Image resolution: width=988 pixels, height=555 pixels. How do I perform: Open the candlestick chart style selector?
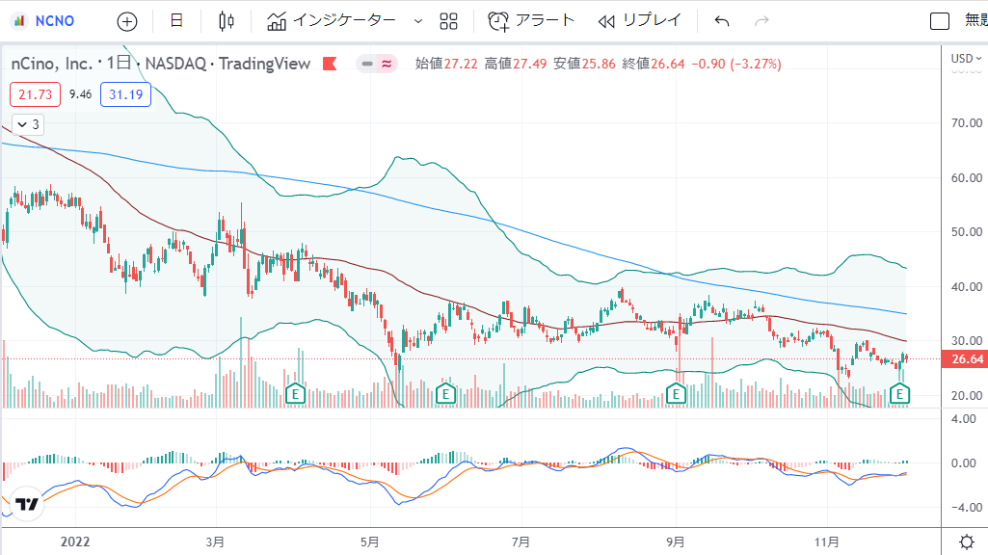pos(227,21)
